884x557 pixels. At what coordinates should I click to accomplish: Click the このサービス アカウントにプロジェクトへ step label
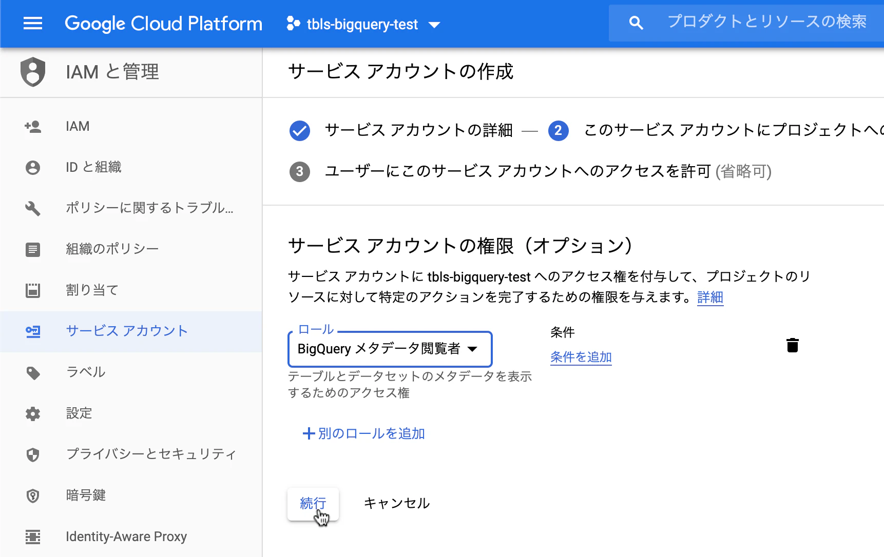tap(734, 131)
